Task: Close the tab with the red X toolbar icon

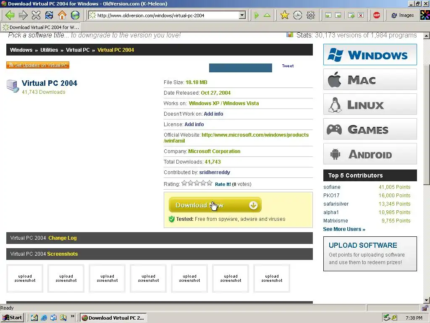Action: point(361,16)
